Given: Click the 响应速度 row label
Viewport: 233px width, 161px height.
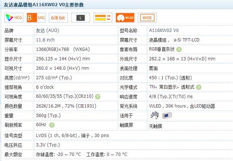Looking at the screenshot, I should pyautogui.click(x=129, y=97).
